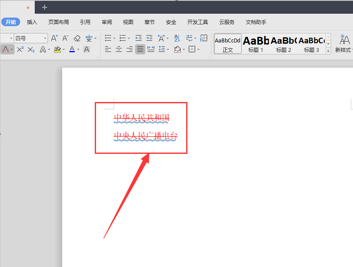This screenshot has width=353, height=267.
Task: Click the 新样式 button
Action: point(344,44)
